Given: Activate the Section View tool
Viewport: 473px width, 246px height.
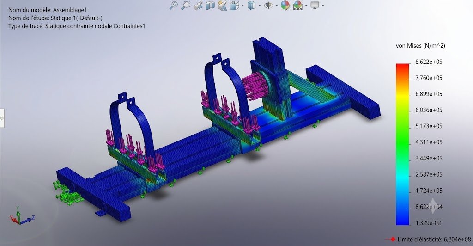Looking at the screenshot, I should tap(210, 6).
